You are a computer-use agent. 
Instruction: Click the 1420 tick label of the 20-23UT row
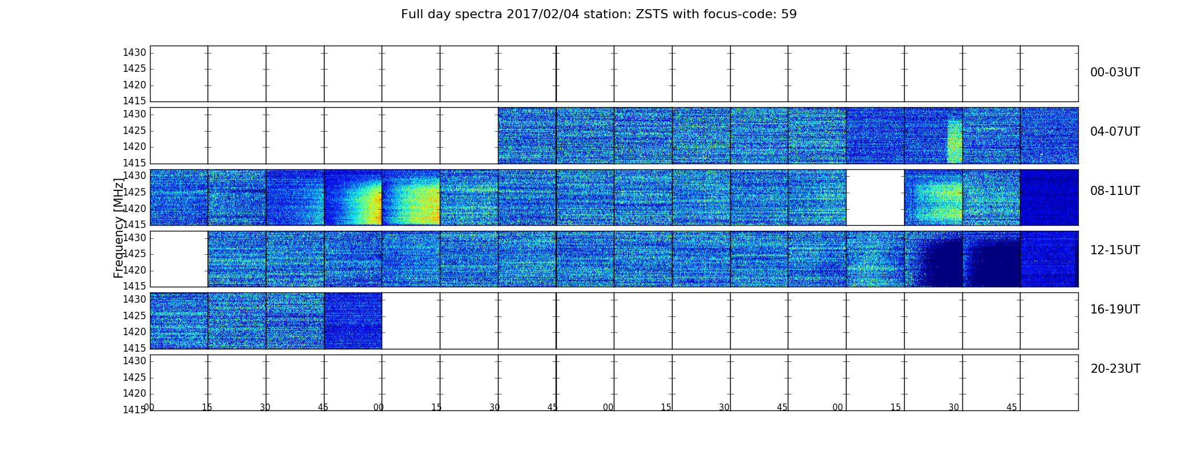[135, 393]
